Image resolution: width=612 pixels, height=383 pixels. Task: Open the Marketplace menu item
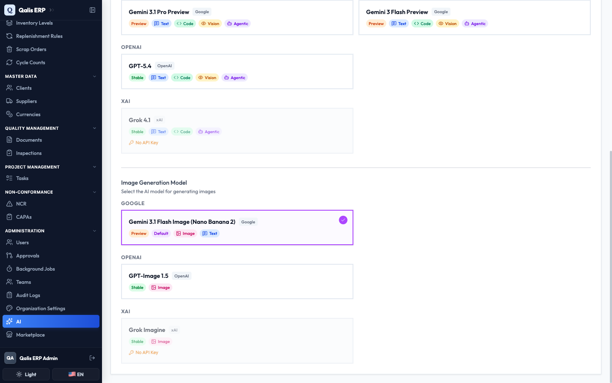(51, 335)
